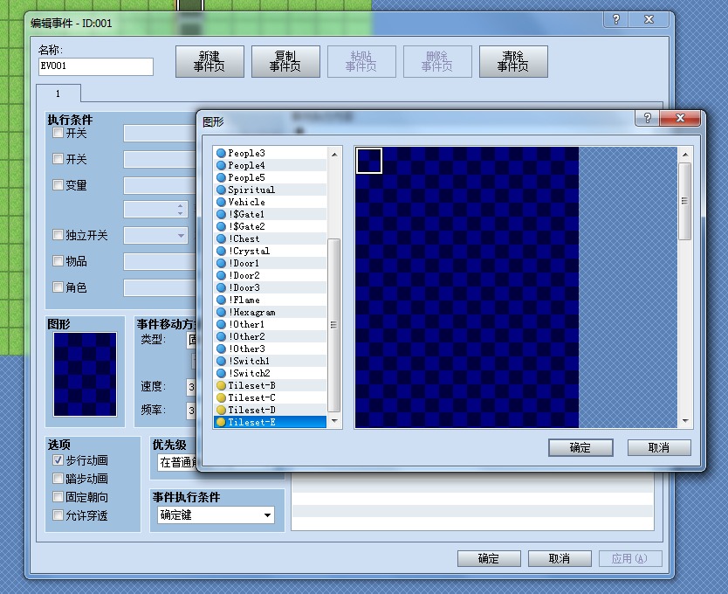
Task: Click the help icon in 图形 dialog
Action: (647, 118)
